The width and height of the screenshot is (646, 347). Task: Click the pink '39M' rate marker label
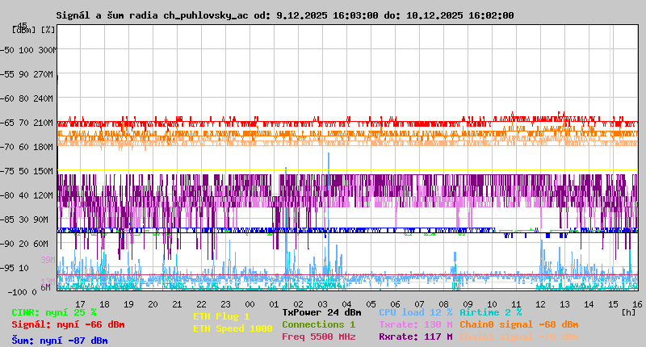48,260
